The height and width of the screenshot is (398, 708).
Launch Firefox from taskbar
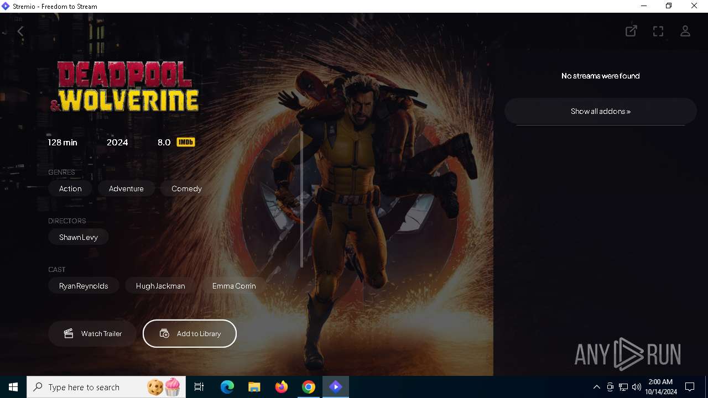click(x=282, y=387)
